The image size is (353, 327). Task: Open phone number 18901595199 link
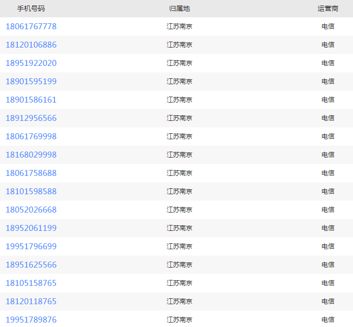(x=31, y=82)
